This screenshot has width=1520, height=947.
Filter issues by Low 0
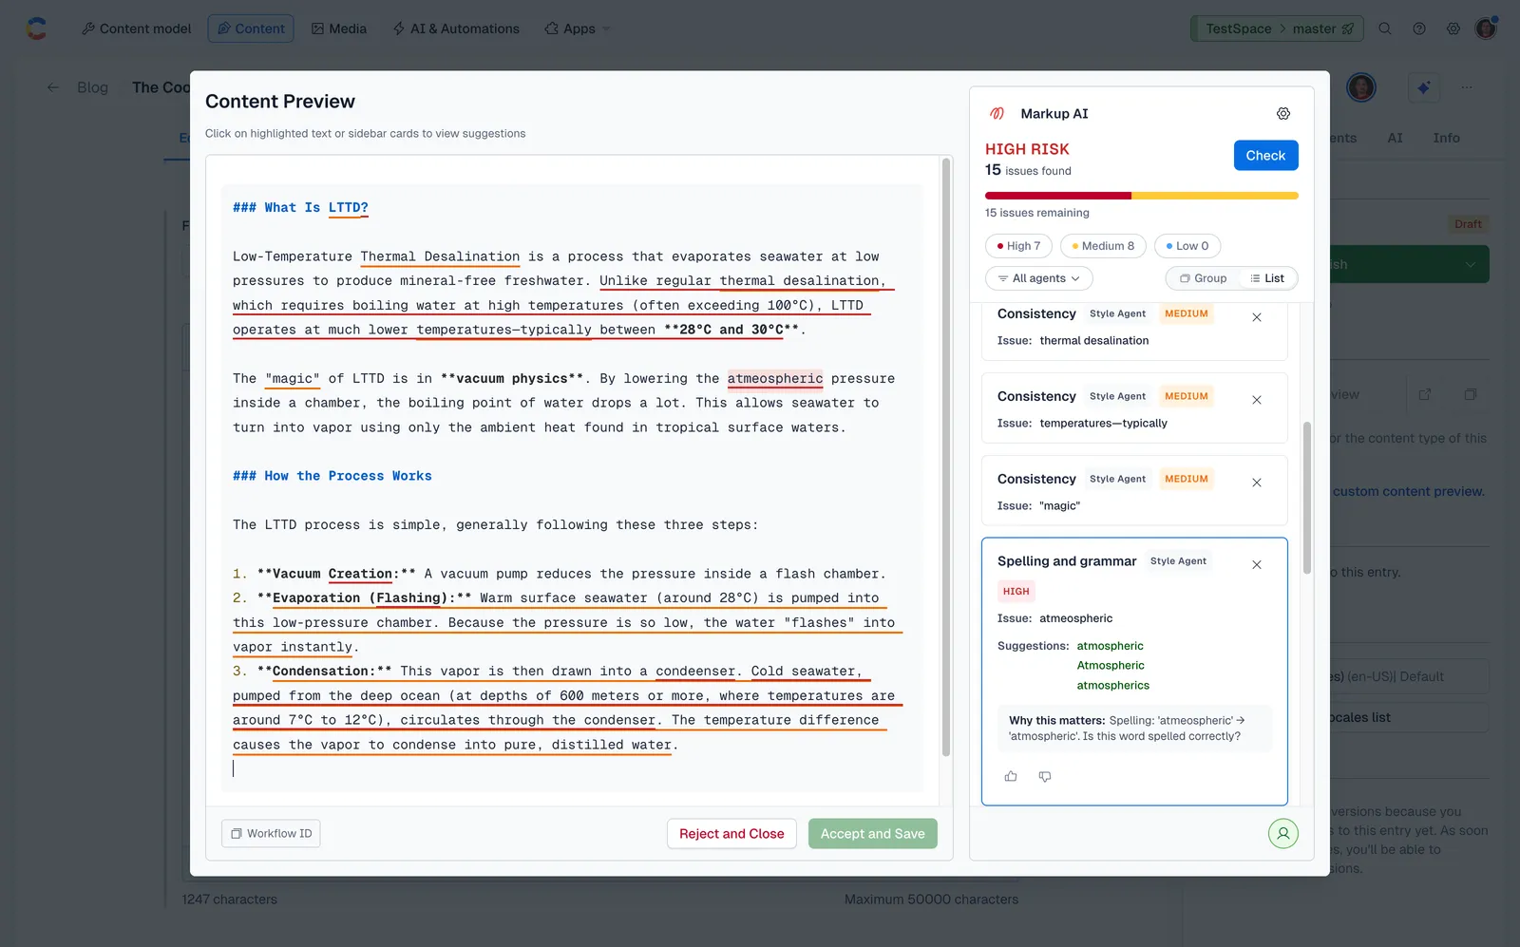pos(1187,246)
